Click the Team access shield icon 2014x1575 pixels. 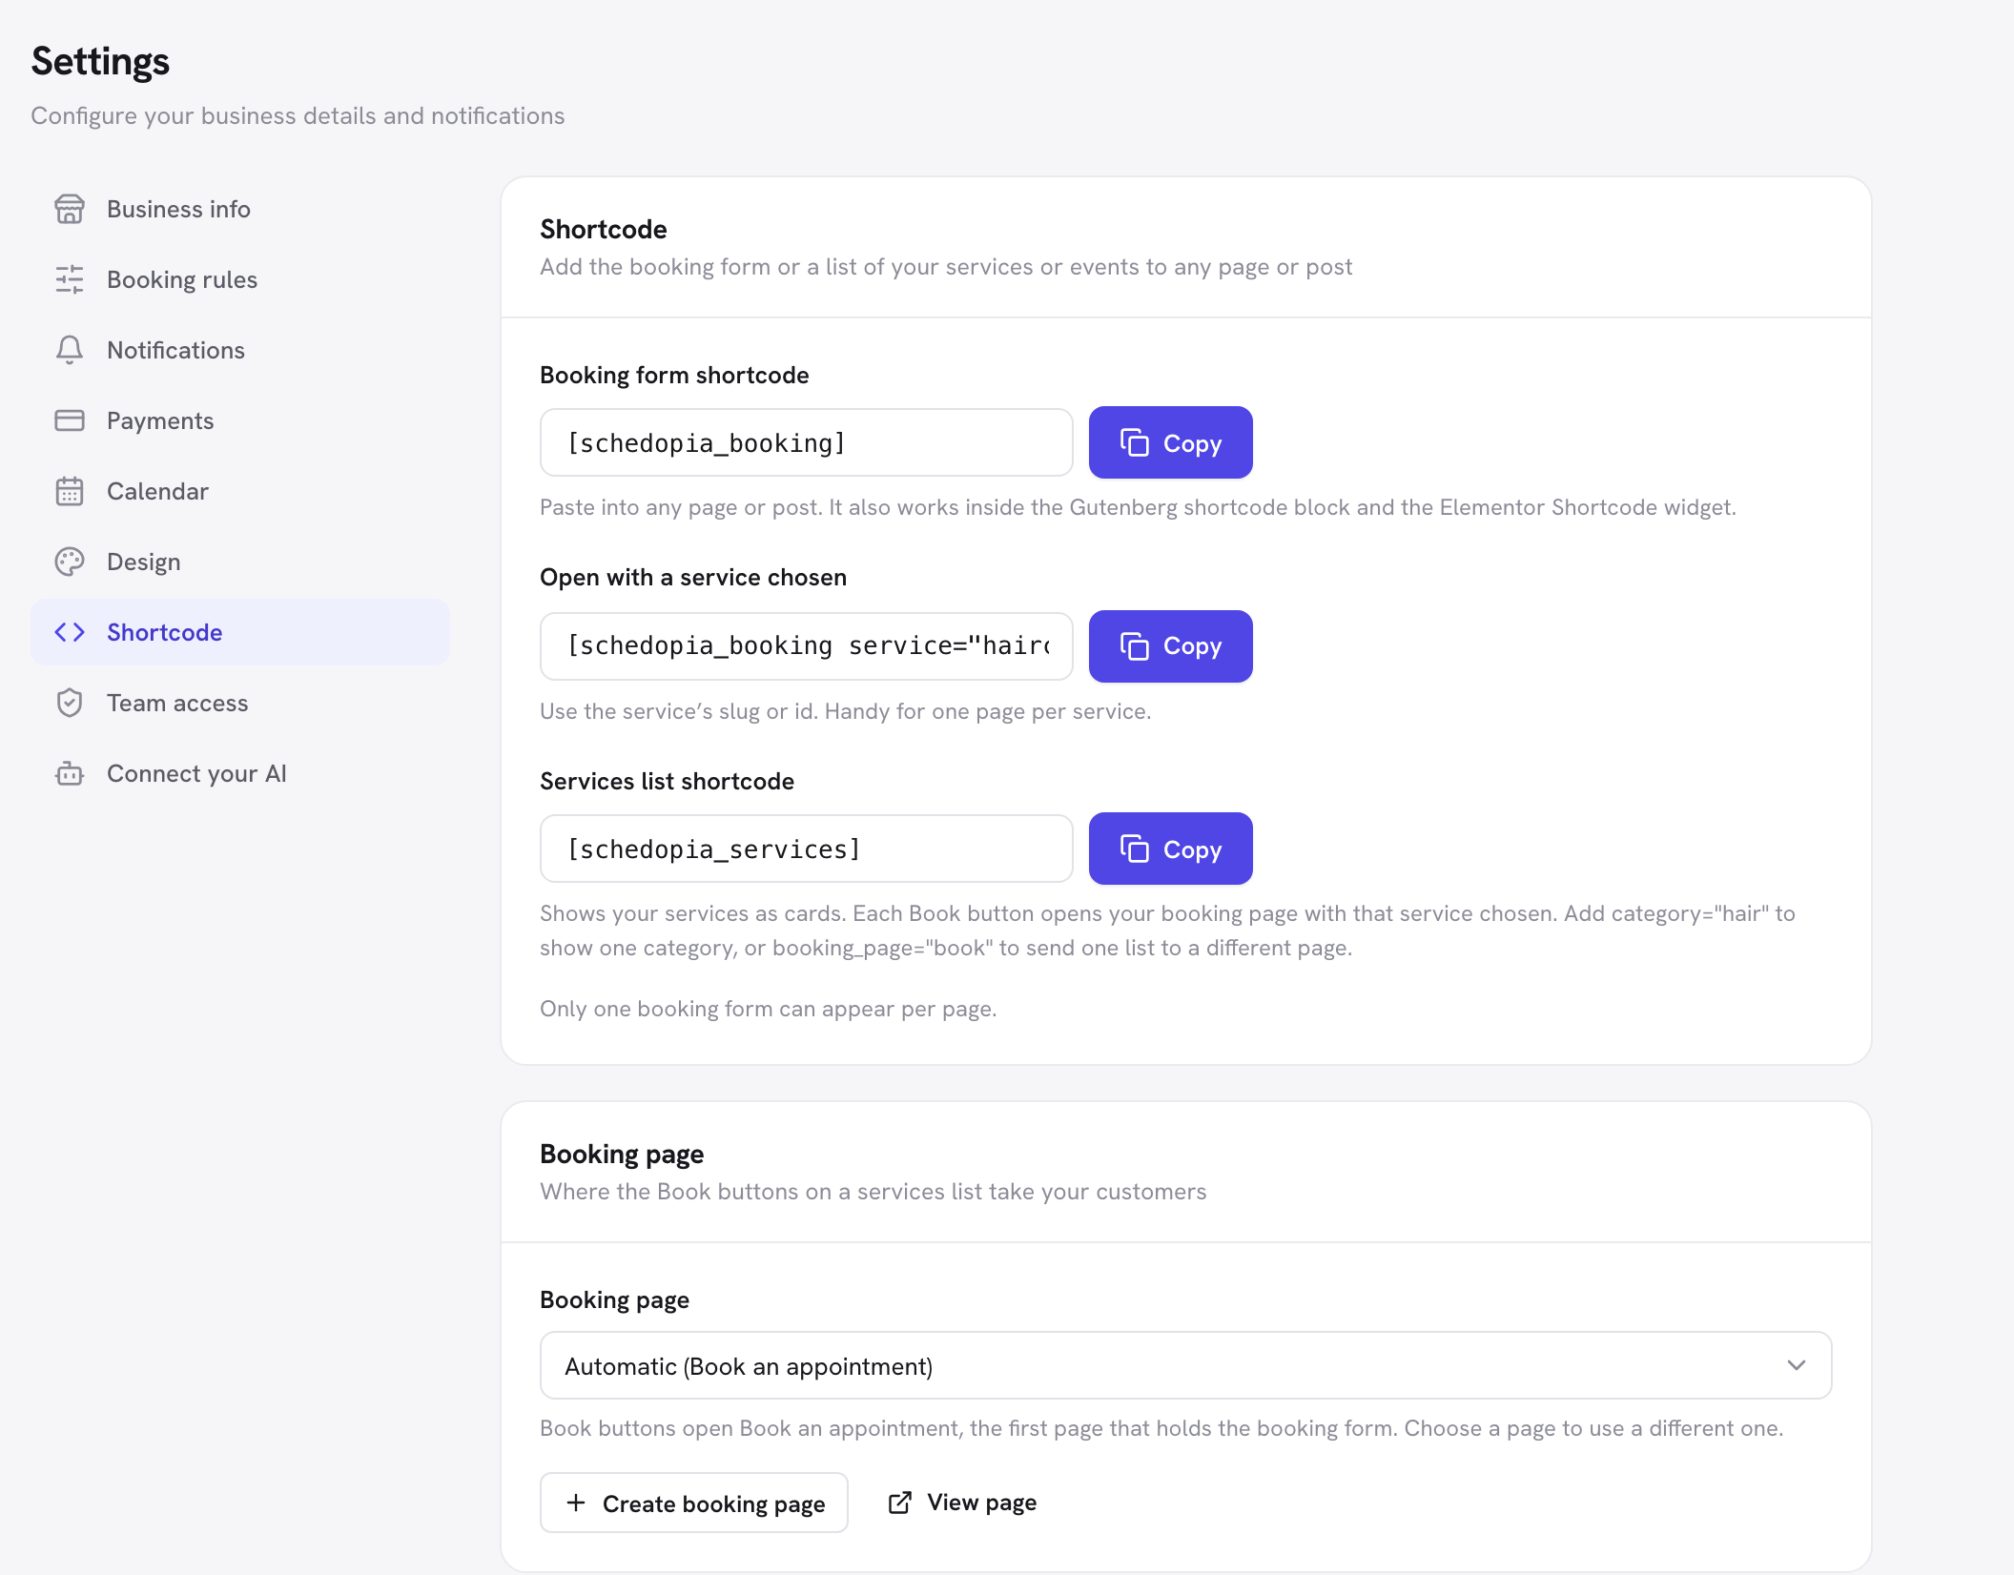tap(70, 703)
